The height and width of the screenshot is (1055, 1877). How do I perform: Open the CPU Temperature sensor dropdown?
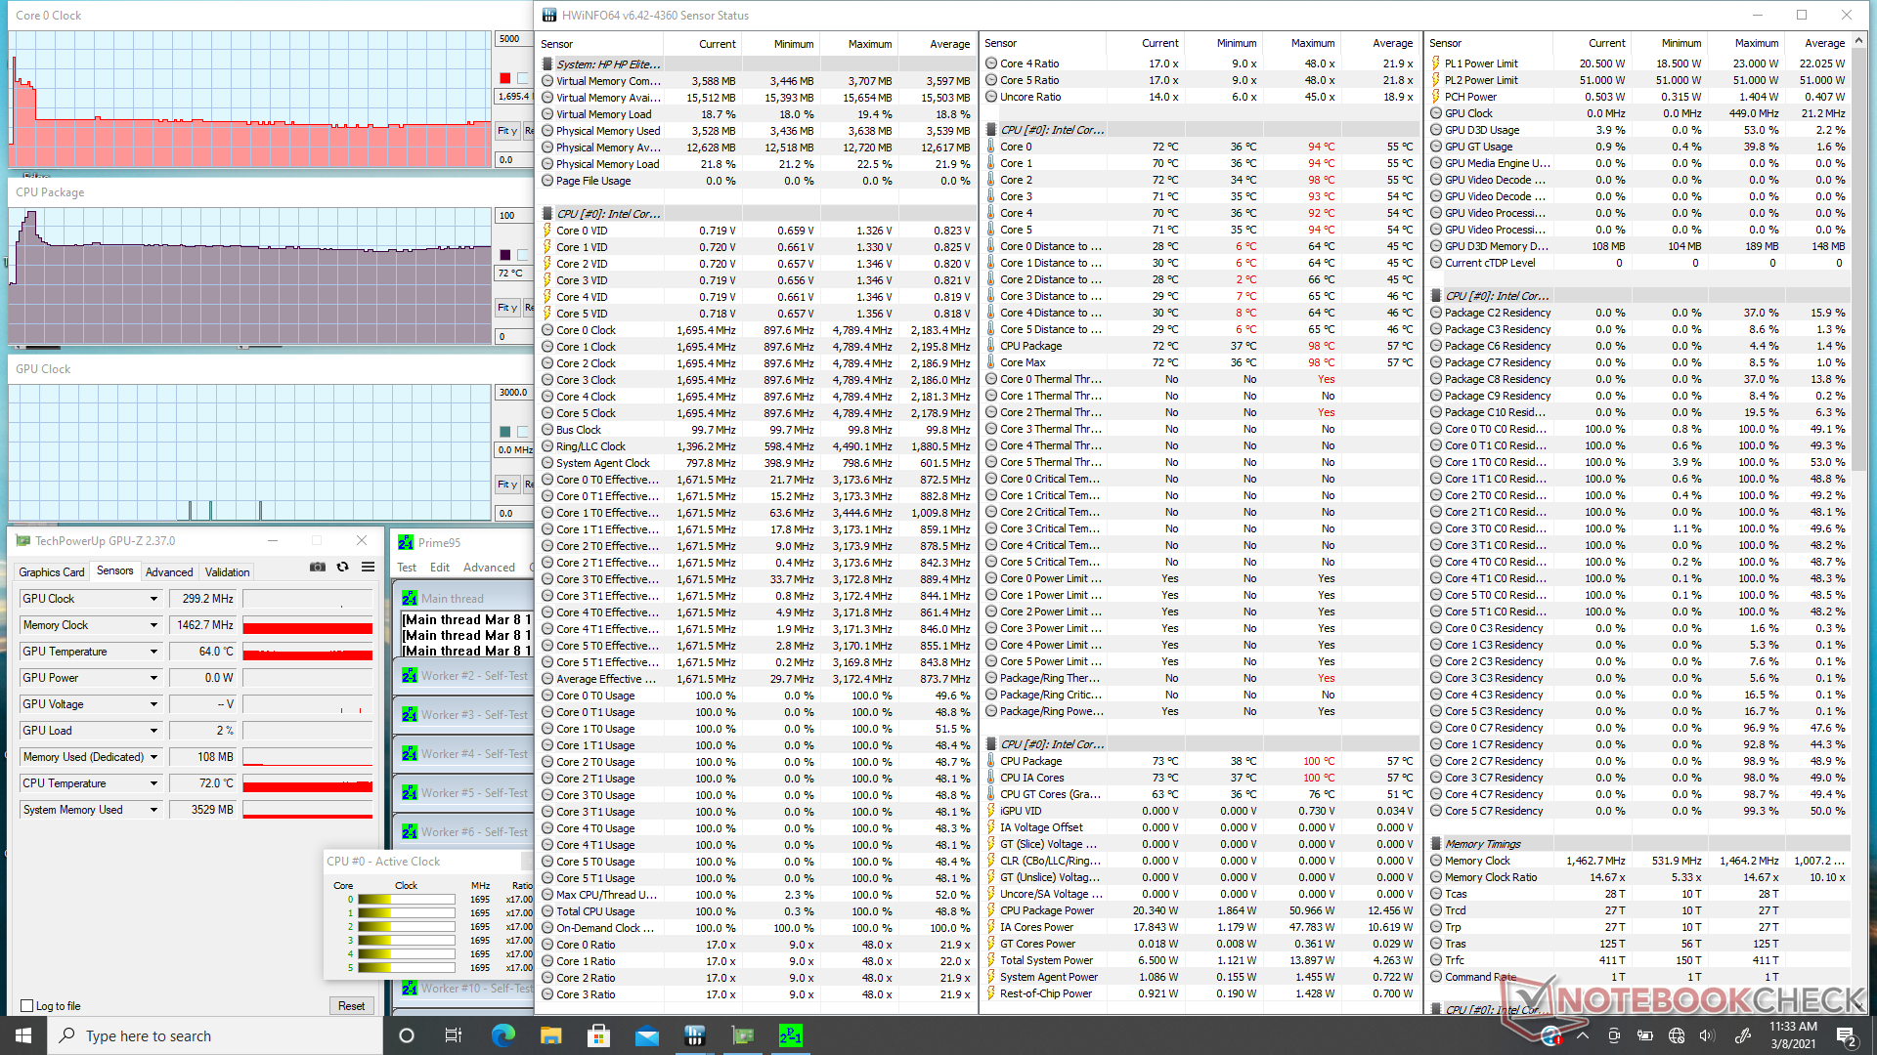point(153,783)
